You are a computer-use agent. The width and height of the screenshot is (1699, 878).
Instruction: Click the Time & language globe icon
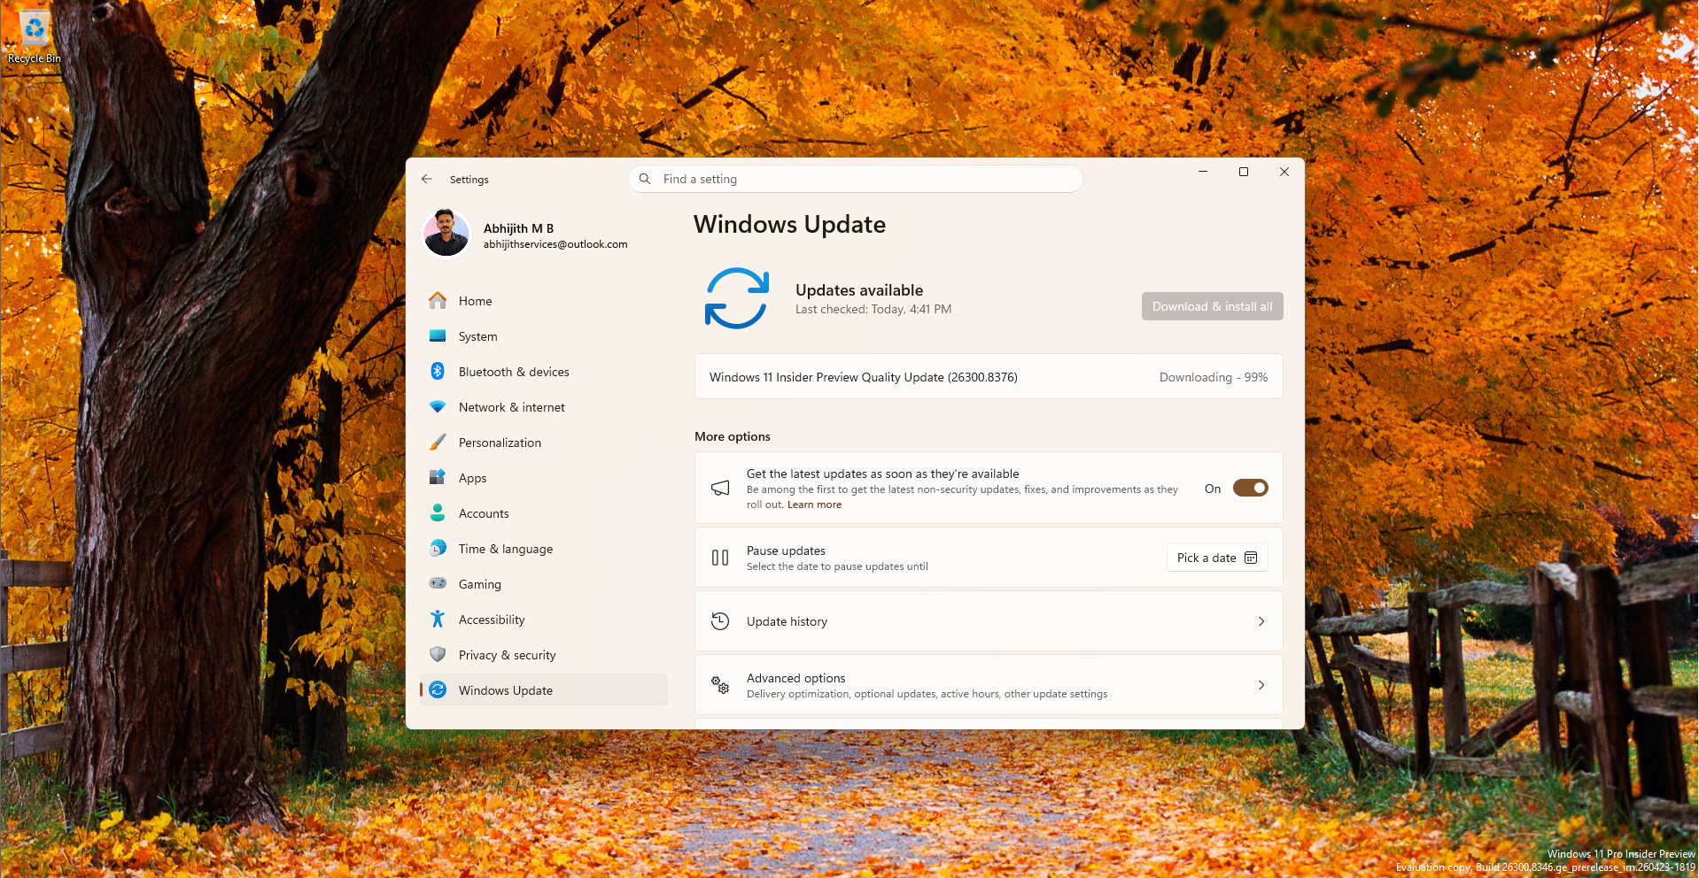438,549
